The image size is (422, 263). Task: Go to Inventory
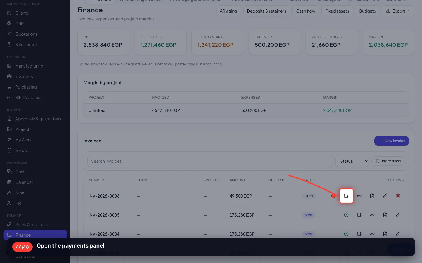(x=35, y=77)
